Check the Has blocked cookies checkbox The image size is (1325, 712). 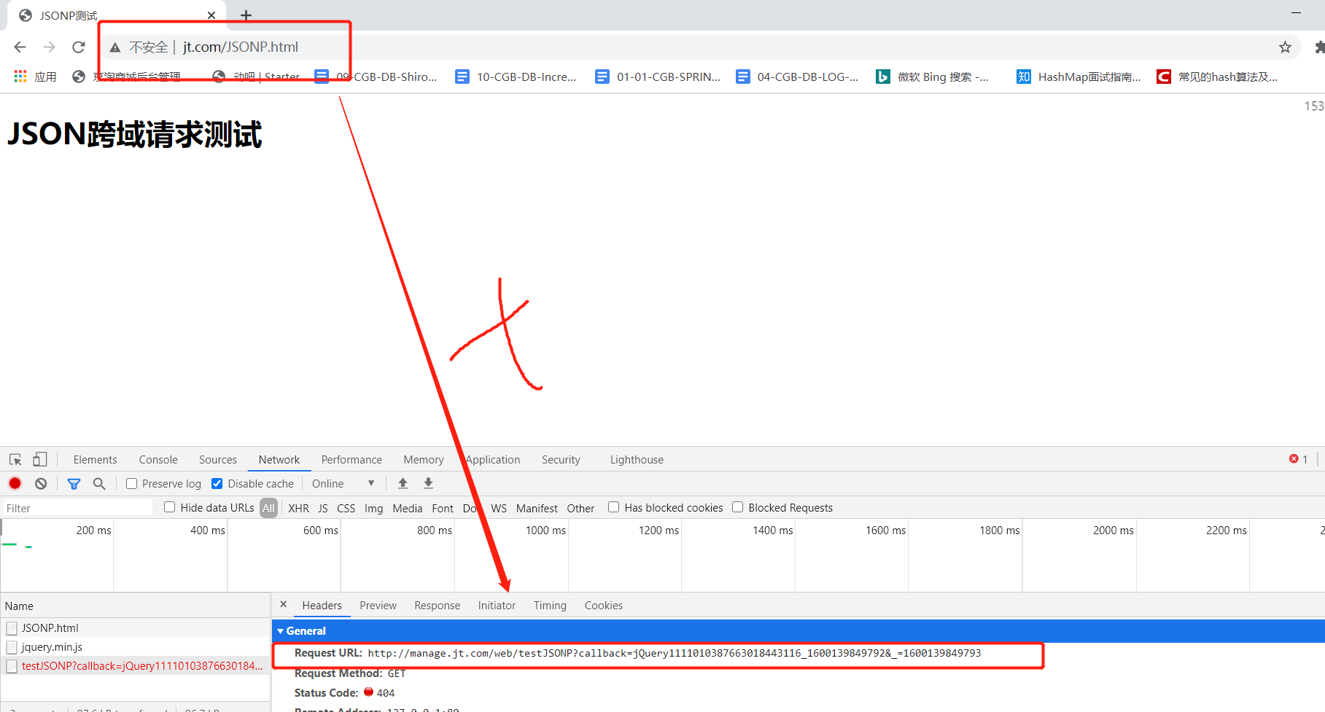pyautogui.click(x=613, y=507)
